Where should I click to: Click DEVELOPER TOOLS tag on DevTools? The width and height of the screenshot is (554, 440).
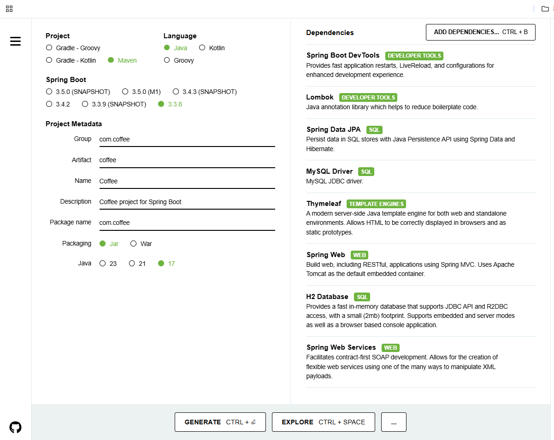(x=414, y=56)
